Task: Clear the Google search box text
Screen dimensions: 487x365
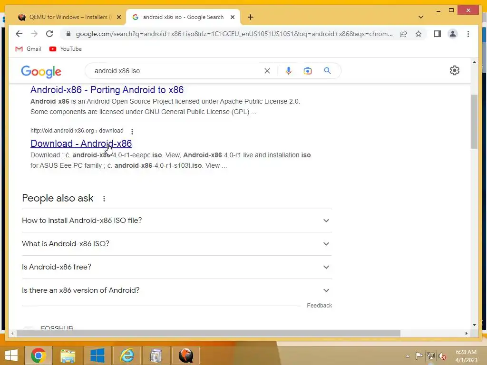Action: click(267, 71)
